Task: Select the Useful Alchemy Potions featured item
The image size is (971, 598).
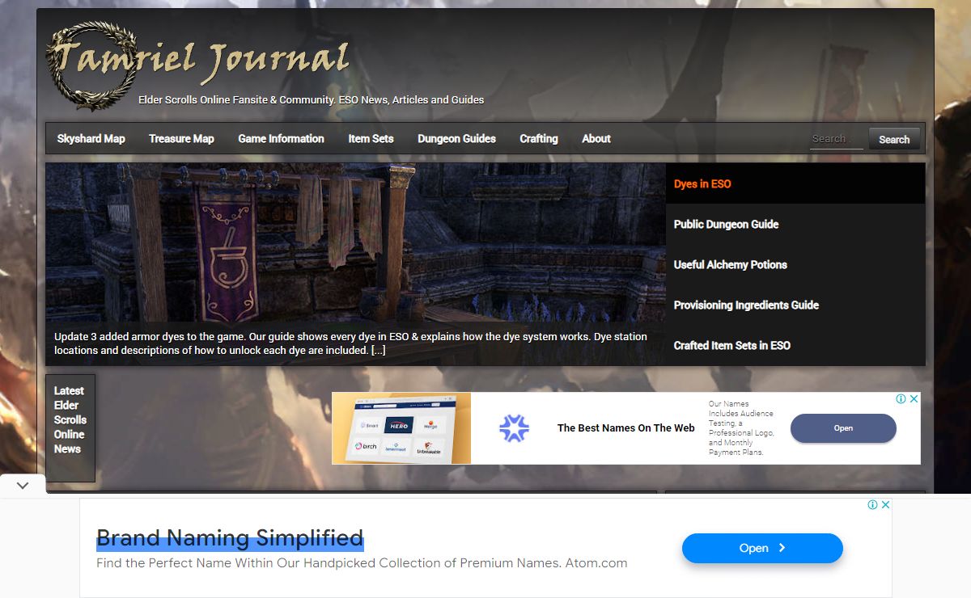Action: (795, 264)
